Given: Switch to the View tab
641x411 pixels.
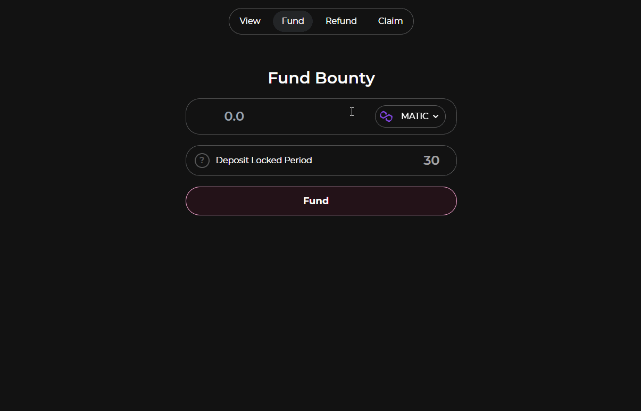Looking at the screenshot, I should coord(249,21).
